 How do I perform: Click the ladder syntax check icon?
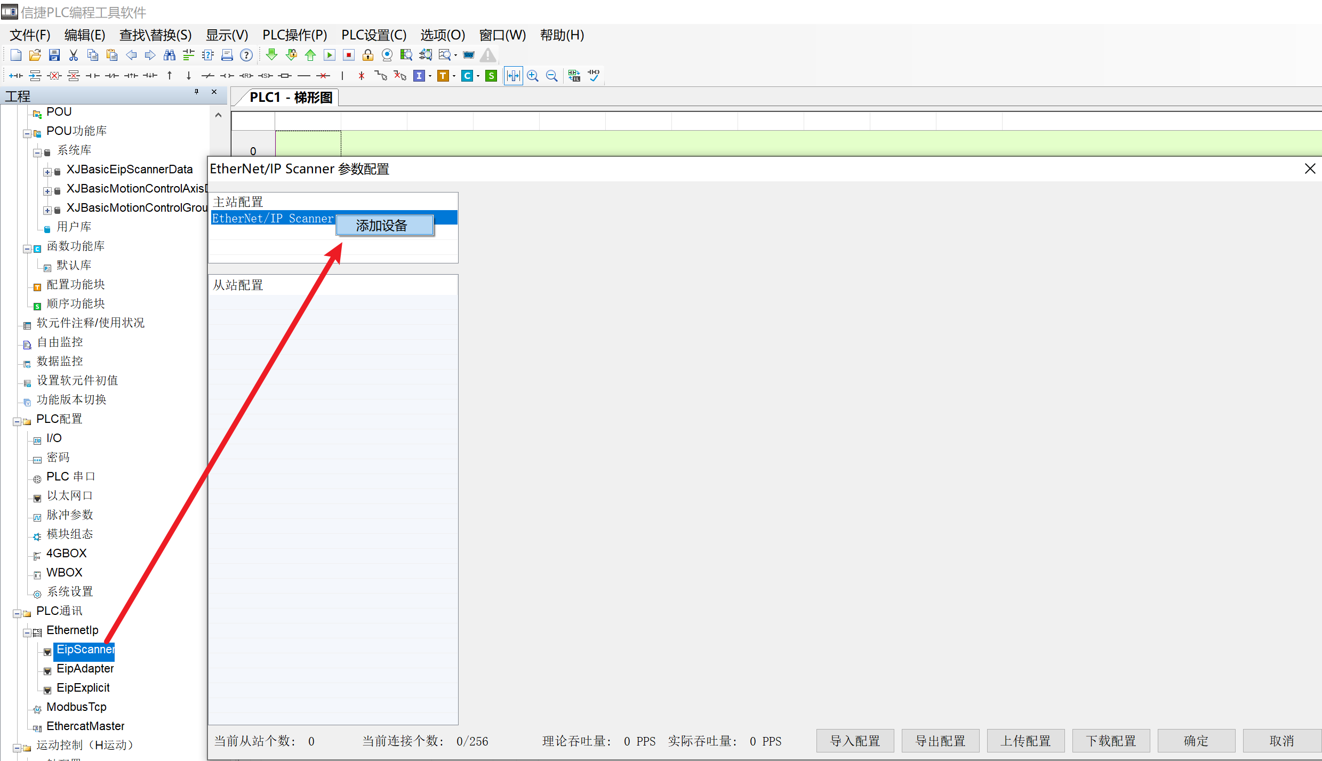pos(594,76)
